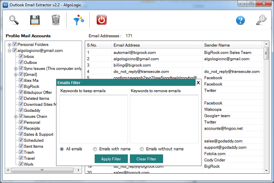The height and width of the screenshot is (183, 274).
Task: Select the Personal folder in tree
Action: [32, 122]
